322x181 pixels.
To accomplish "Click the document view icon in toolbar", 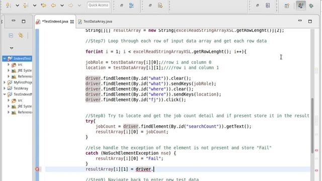I will tap(268, 6).
